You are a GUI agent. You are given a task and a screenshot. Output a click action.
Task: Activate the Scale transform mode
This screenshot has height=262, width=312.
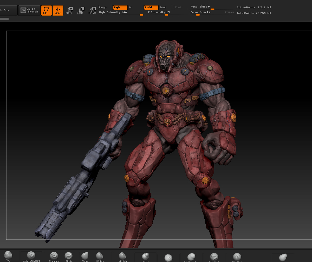click(x=80, y=10)
